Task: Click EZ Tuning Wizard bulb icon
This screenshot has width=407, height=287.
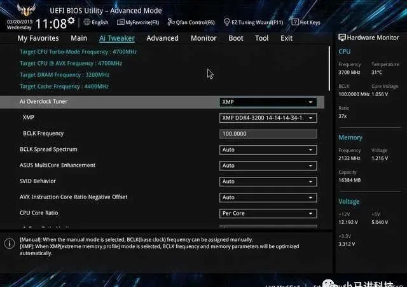Action: pos(226,22)
